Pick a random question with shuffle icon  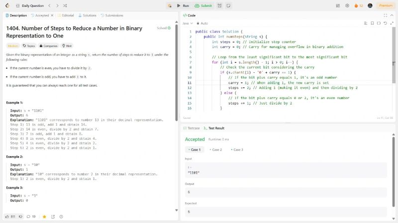(65, 5)
